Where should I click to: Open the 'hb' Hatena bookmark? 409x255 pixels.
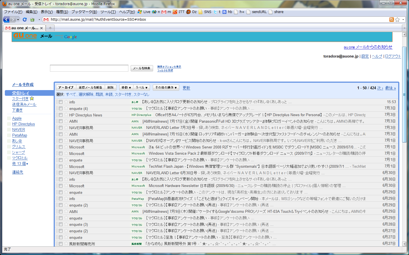[227, 12]
